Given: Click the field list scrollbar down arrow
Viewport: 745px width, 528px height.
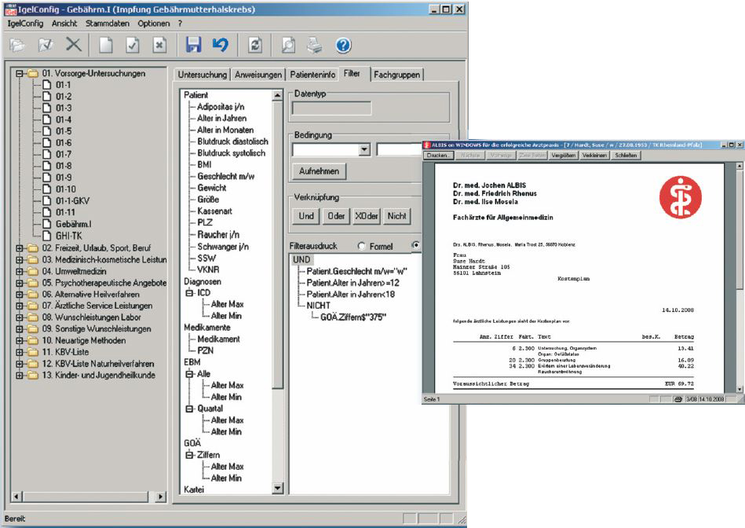Looking at the screenshot, I should click(x=277, y=488).
